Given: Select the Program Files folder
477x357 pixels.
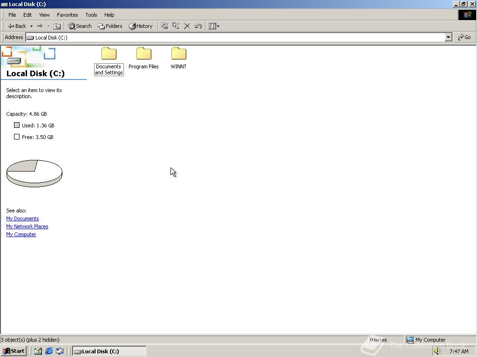Looking at the screenshot, I should 143,58.
